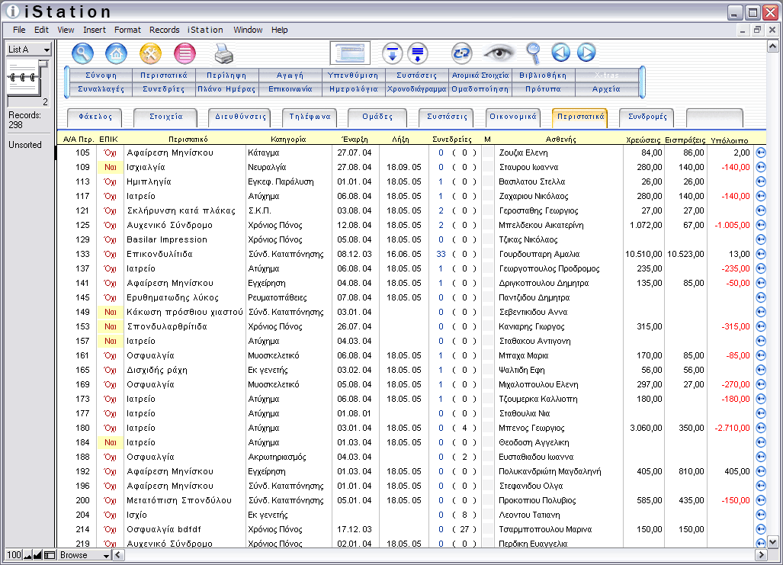Toggle ΕΠΙΚ value Όχι in row 105
Screen dimensions: 783x565
(x=110, y=152)
